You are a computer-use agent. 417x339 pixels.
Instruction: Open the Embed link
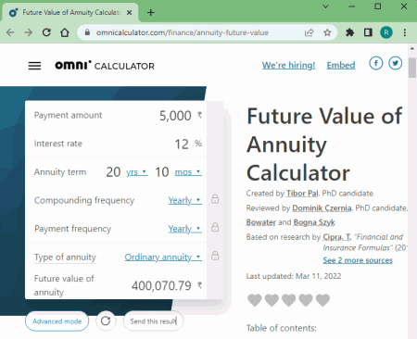click(x=341, y=65)
